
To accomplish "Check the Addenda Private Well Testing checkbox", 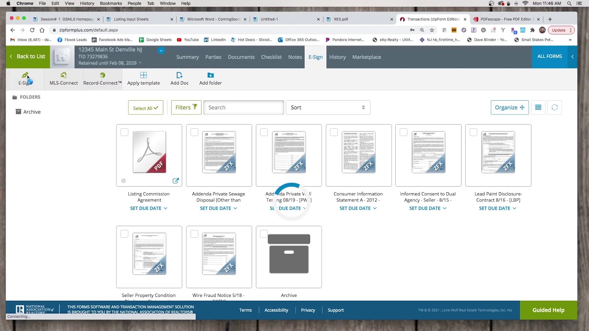I will (264, 132).
